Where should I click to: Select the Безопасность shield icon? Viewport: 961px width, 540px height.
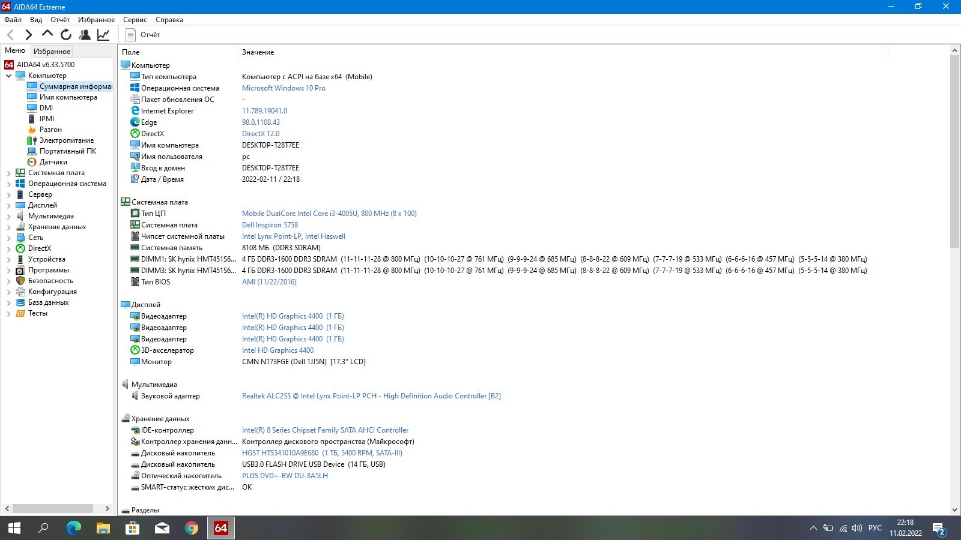[20, 281]
